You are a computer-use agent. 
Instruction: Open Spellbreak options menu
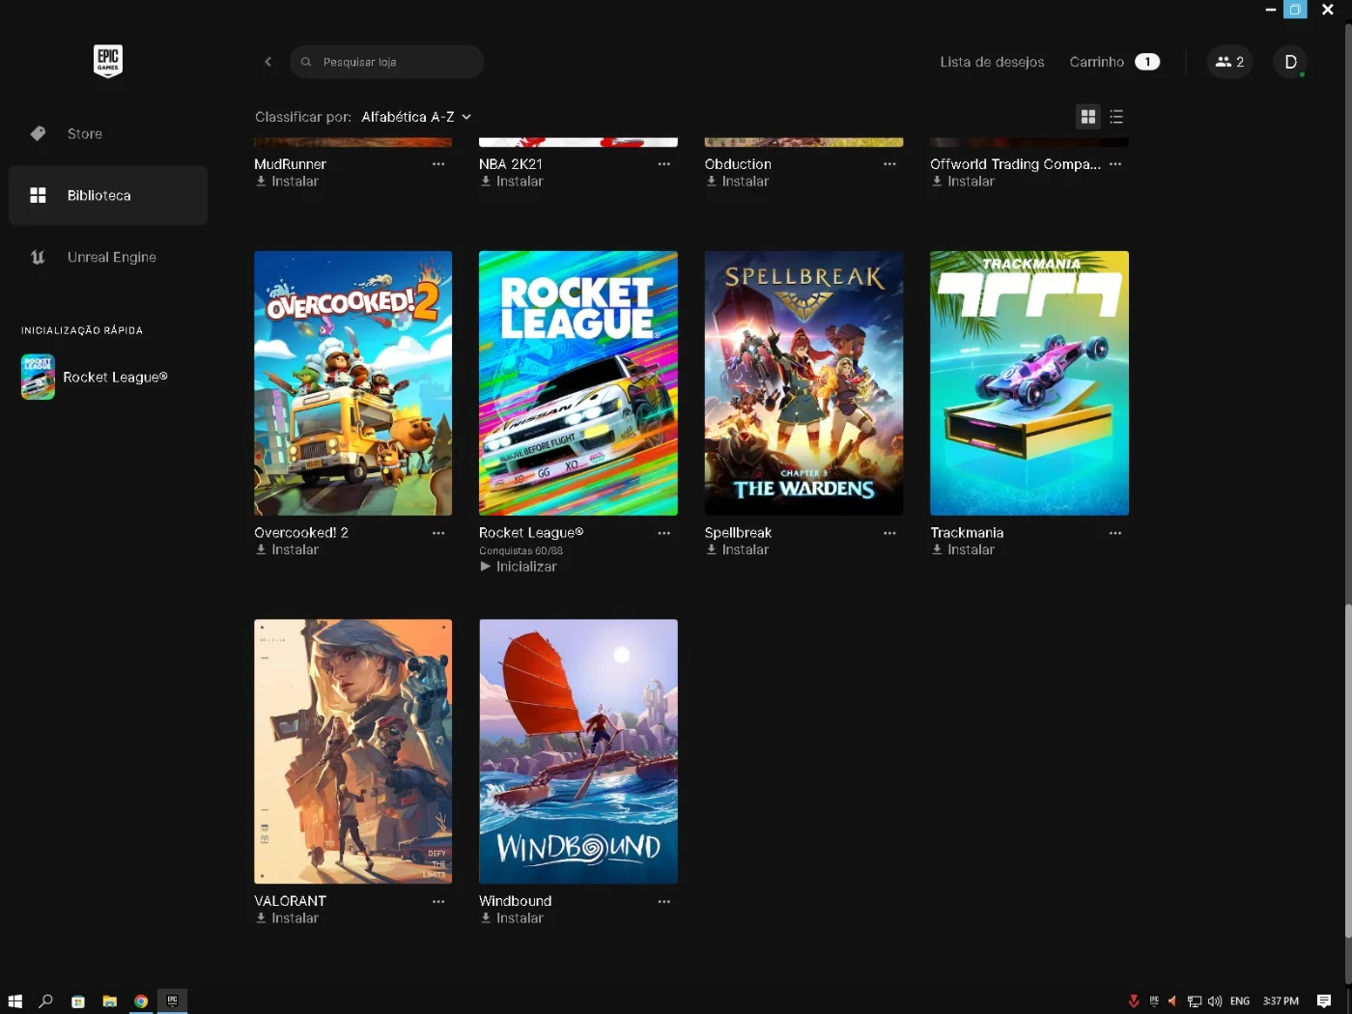point(889,533)
